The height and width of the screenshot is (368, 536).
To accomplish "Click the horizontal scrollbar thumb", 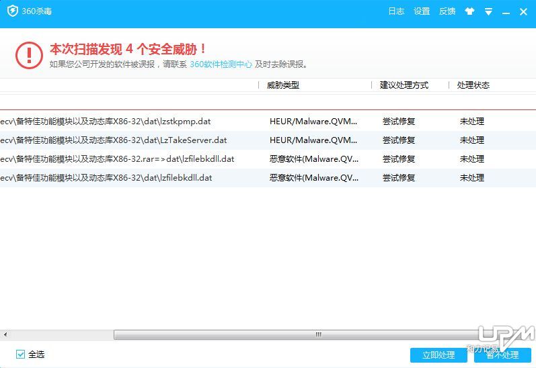I will [x=318, y=334].
